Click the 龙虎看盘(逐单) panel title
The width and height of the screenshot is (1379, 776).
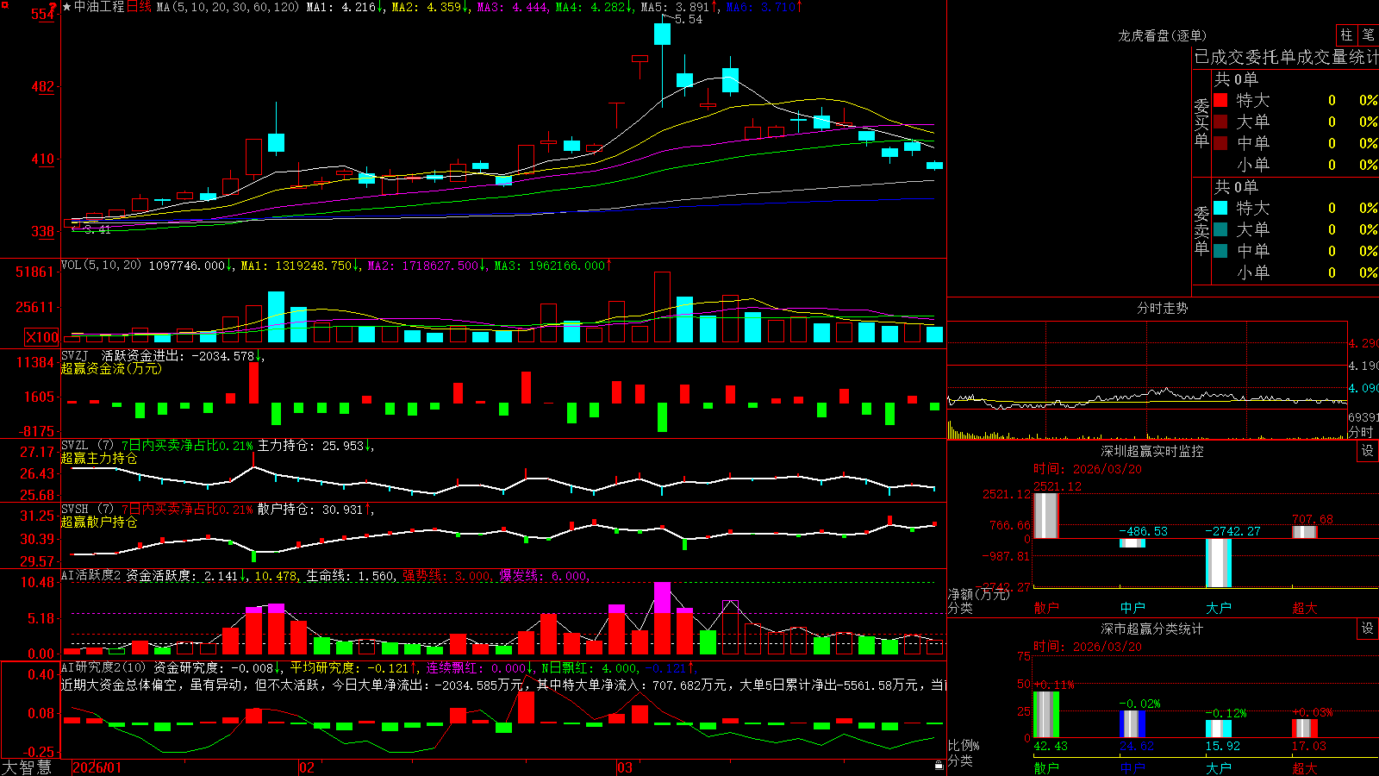click(x=1163, y=35)
